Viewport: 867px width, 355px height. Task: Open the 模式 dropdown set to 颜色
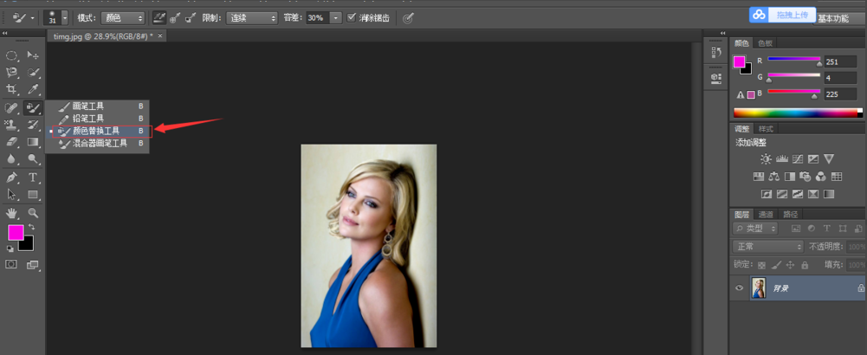[x=121, y=17]
